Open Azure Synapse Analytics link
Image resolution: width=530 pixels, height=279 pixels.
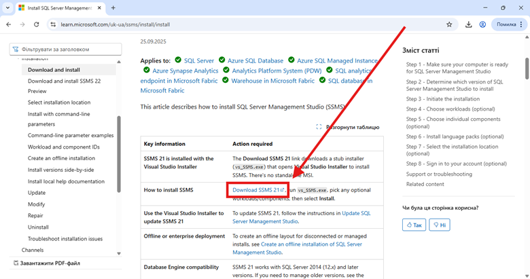click(185, 71)
